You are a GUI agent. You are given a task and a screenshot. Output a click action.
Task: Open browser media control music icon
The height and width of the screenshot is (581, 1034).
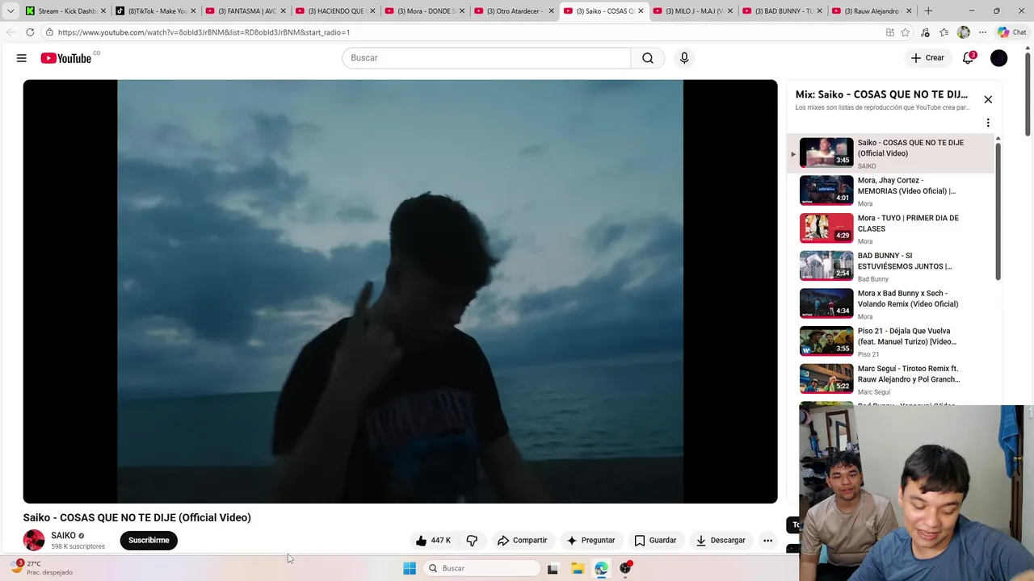tap(925, 32)
